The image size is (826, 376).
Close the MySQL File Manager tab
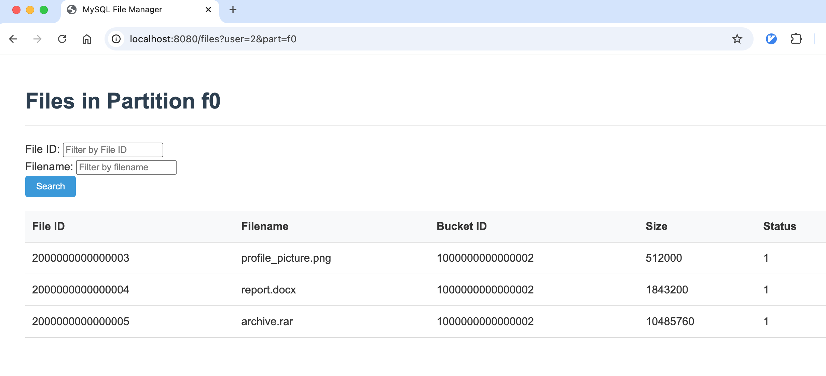(208, 10)
